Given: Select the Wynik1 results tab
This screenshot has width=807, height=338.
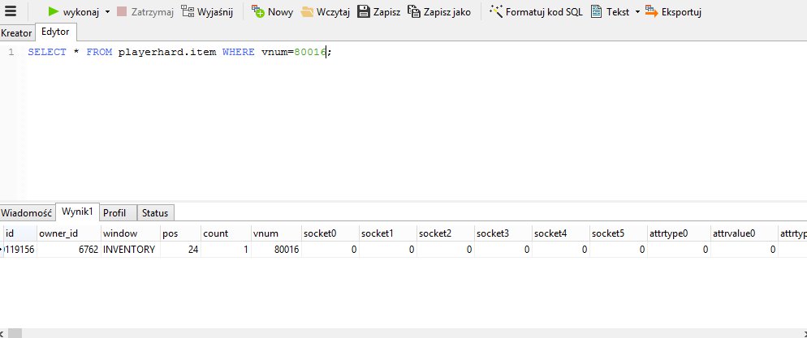Looking at the screenshot, I should (x=77, y=212).
